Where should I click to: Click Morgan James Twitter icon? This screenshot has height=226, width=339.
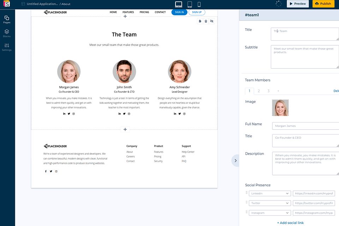[69, 114]
